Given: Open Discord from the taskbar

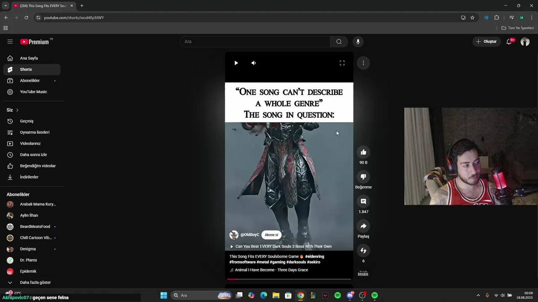Looking at the screenshot, I should tap(350, 295).
